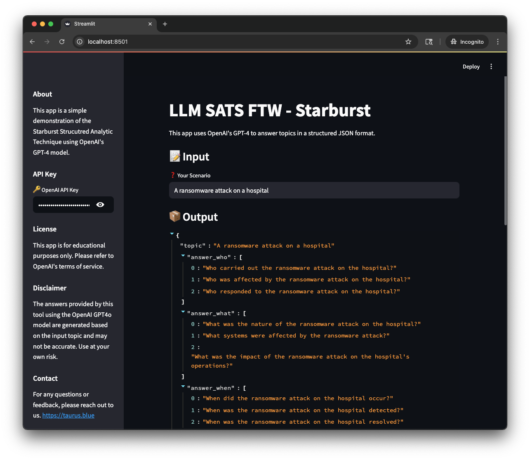The height and width of the screenshot is (460, 530).
Task: Click the License heading in sidebar
Action: [x=45, y=229]
